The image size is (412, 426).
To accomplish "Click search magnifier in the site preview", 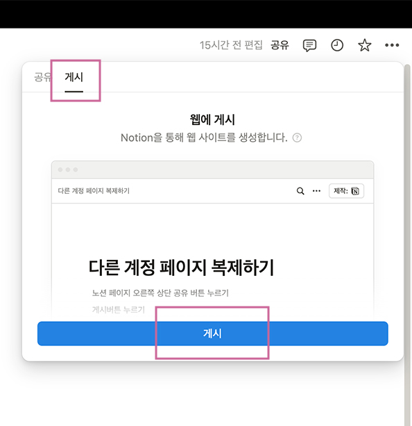I will click(x=300, y=191).
